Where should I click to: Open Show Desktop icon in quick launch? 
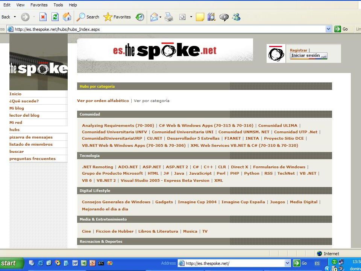click(x=32, y=263)
